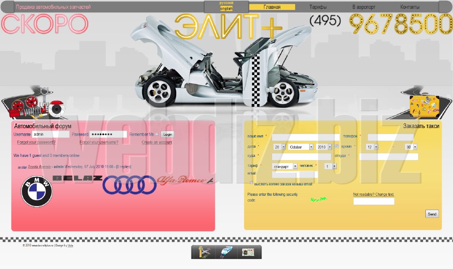The image size is (453, 269).
Task: Click the СКОРО banner text
Action: pyautogui.click(x=44, y=24)
